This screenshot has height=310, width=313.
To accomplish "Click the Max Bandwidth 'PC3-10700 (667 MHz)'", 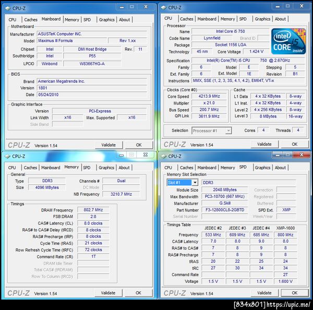I will (x=225, y=197).
